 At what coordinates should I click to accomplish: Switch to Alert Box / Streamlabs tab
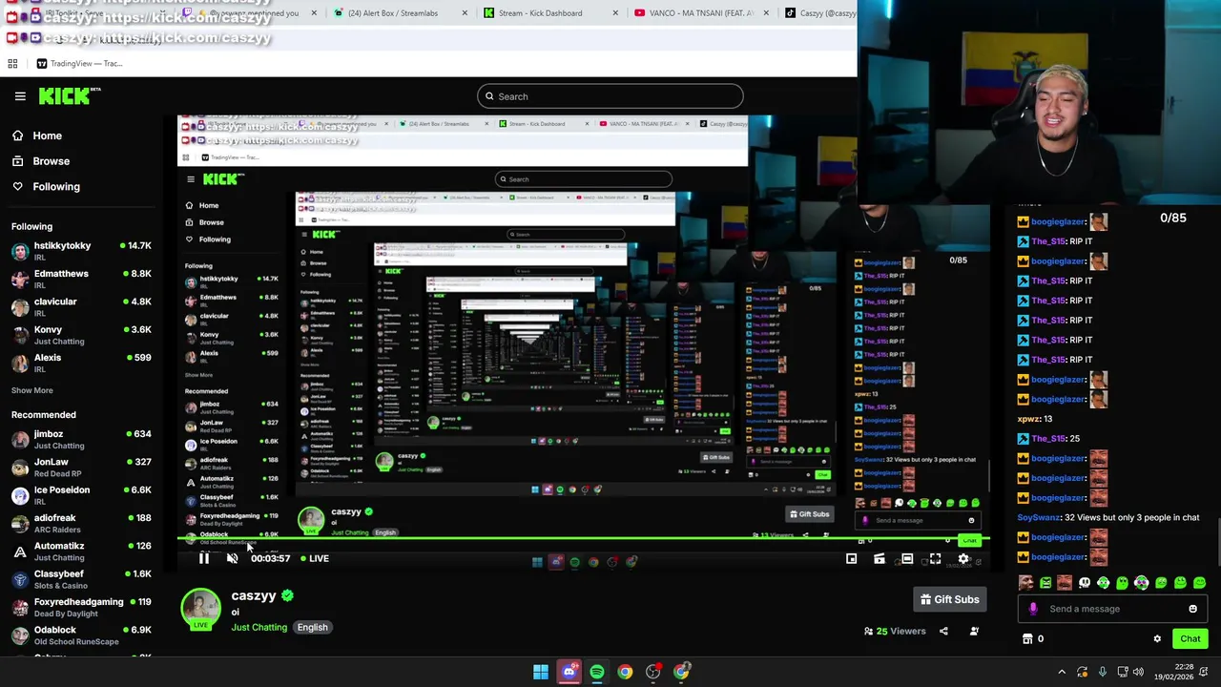(x=393, y=13)
